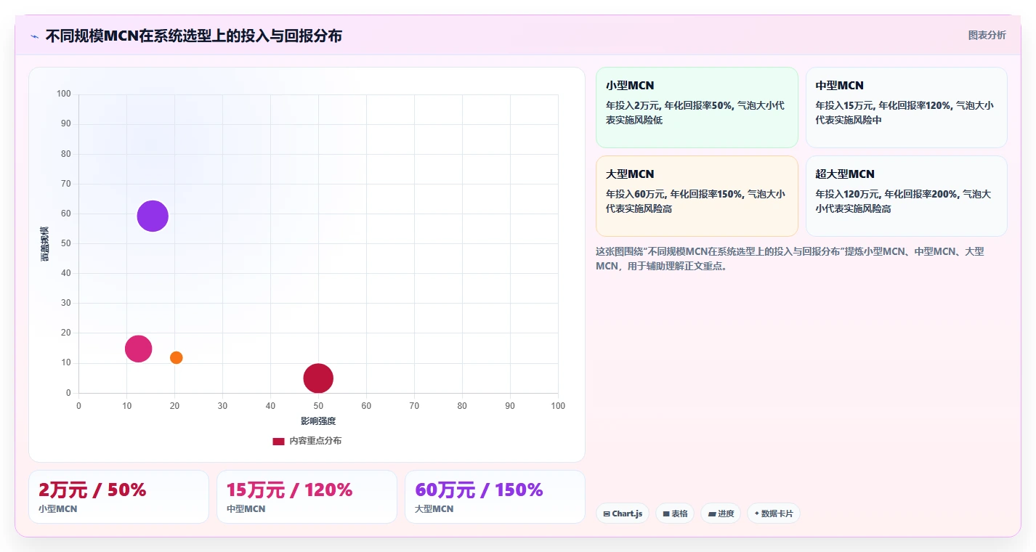The image size is (1036, 552).
Task: Click the lightning icon beside the chart title
Action: coord(34,36)
